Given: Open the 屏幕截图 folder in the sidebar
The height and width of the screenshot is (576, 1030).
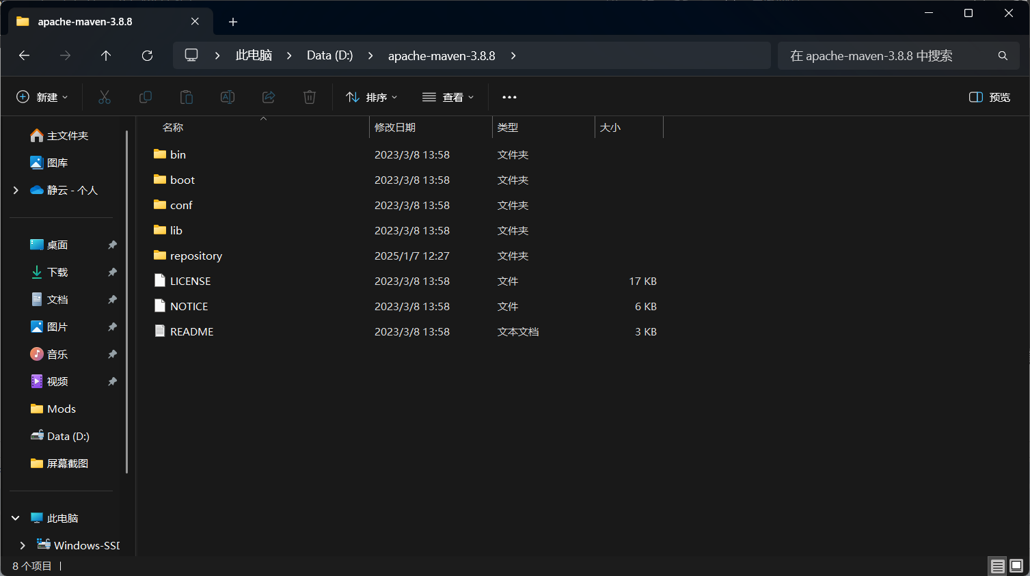Looking at the screenshot, I should point(59,463).
